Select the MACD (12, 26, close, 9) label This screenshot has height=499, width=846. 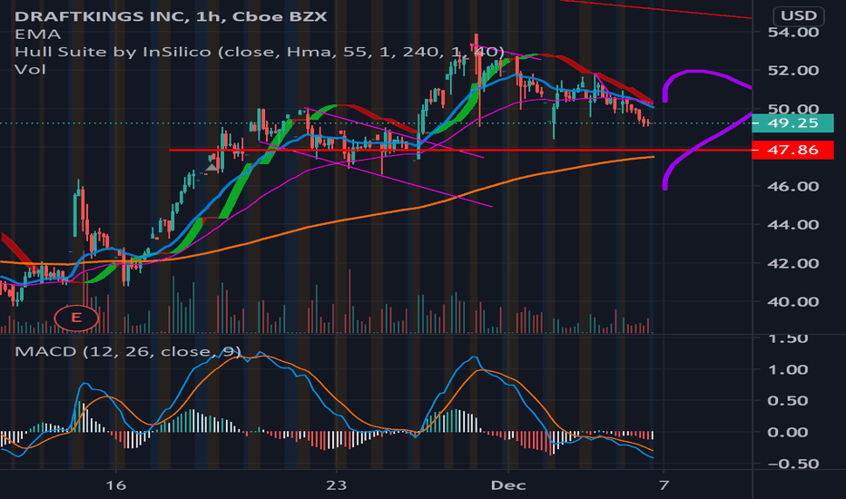click(128, 352)
